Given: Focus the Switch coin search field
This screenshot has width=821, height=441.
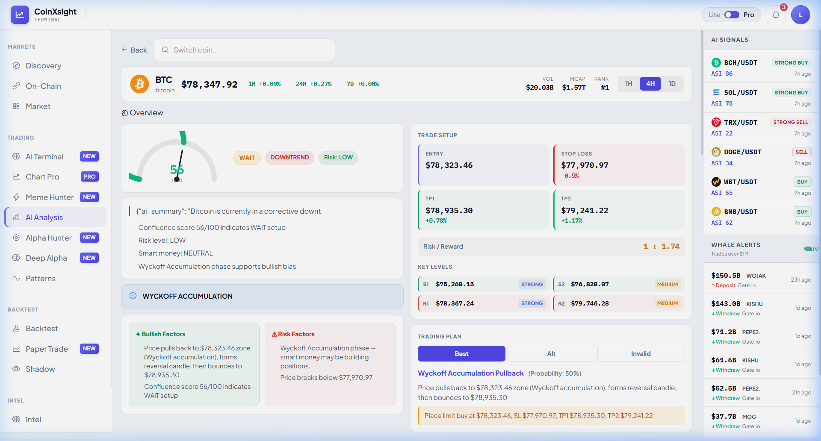Looking at the screenshot, I should click(244, 50).
